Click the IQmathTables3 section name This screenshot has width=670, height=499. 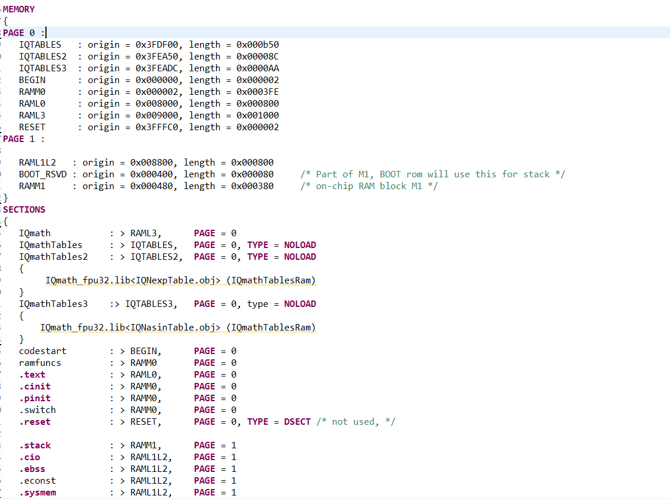[x=53, y=304]
